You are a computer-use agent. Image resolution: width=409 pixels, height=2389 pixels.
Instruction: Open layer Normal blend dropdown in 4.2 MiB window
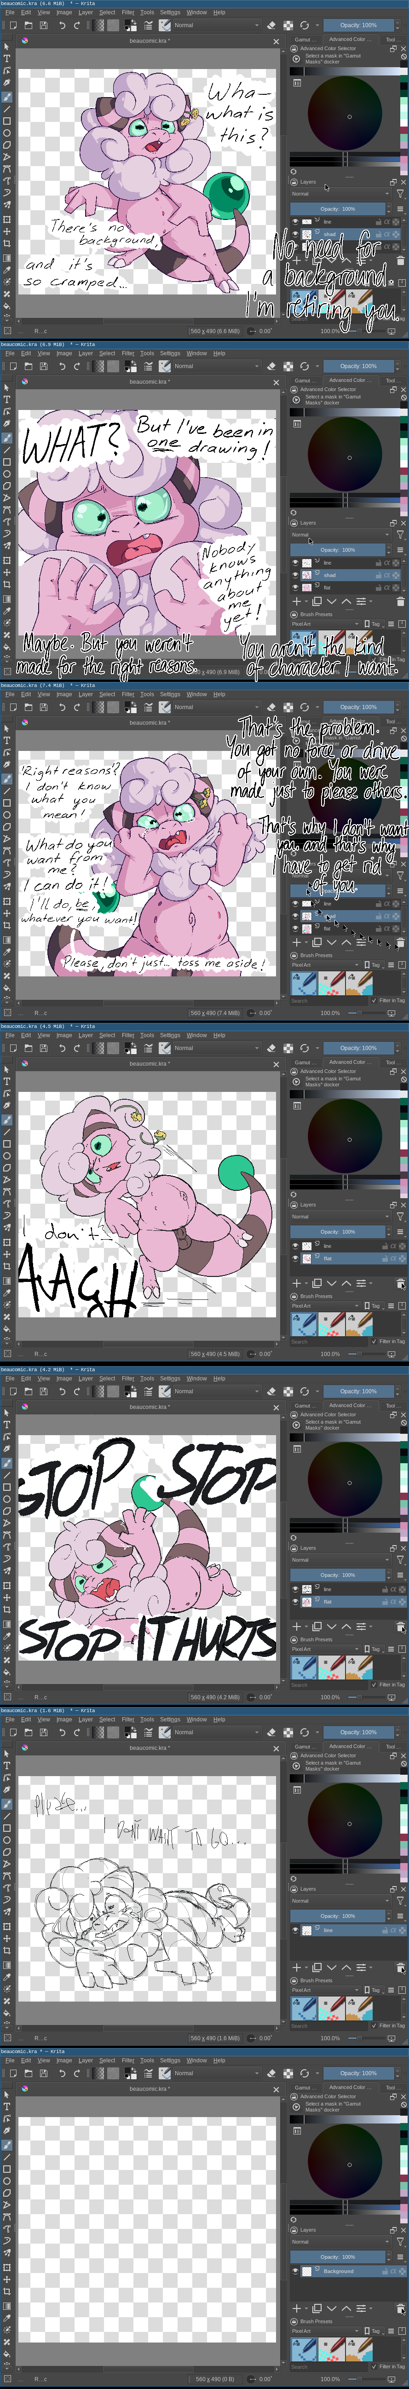(340, 1559)
